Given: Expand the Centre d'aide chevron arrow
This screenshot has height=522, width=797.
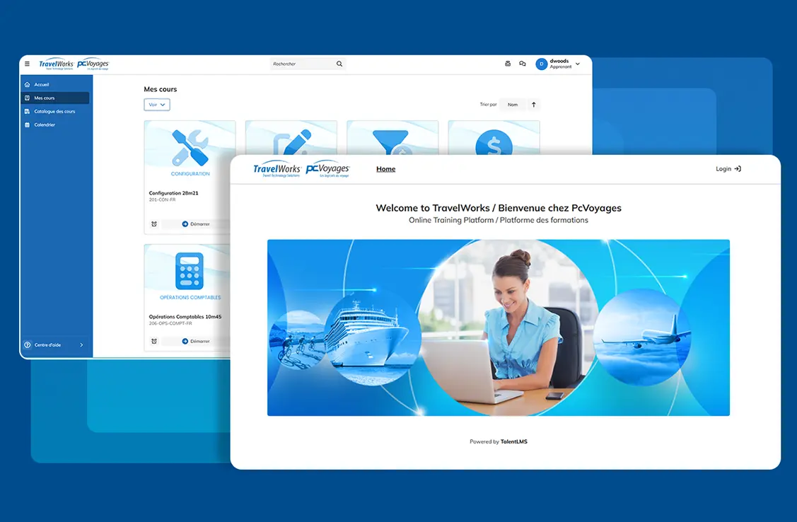Looking at the screenshot, I should 81,344.
